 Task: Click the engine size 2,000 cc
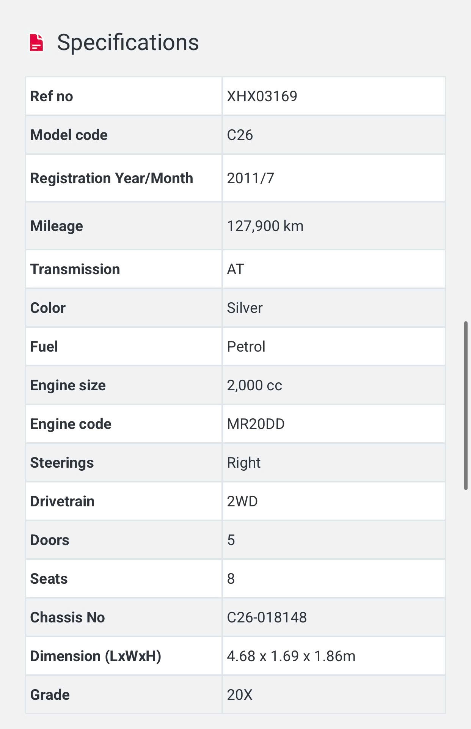click(x=254, y=385)
